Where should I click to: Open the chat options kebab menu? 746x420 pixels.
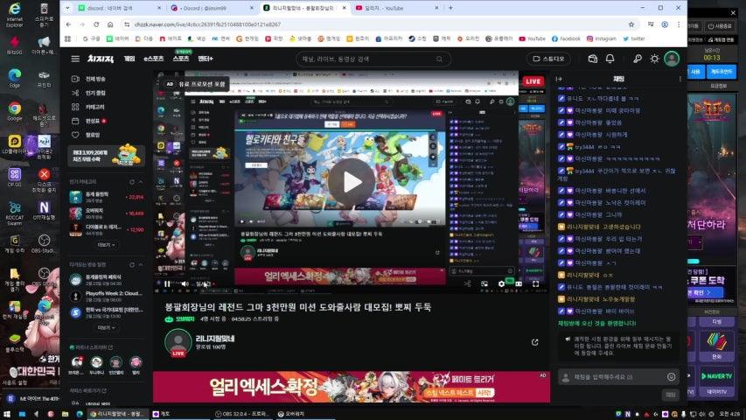click(680, 79)
